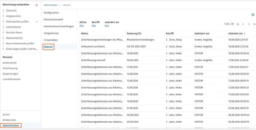This screenshot has height=130, width=256.
Task: Open eDokumente under Personal
Action: [x=10, y=63]
